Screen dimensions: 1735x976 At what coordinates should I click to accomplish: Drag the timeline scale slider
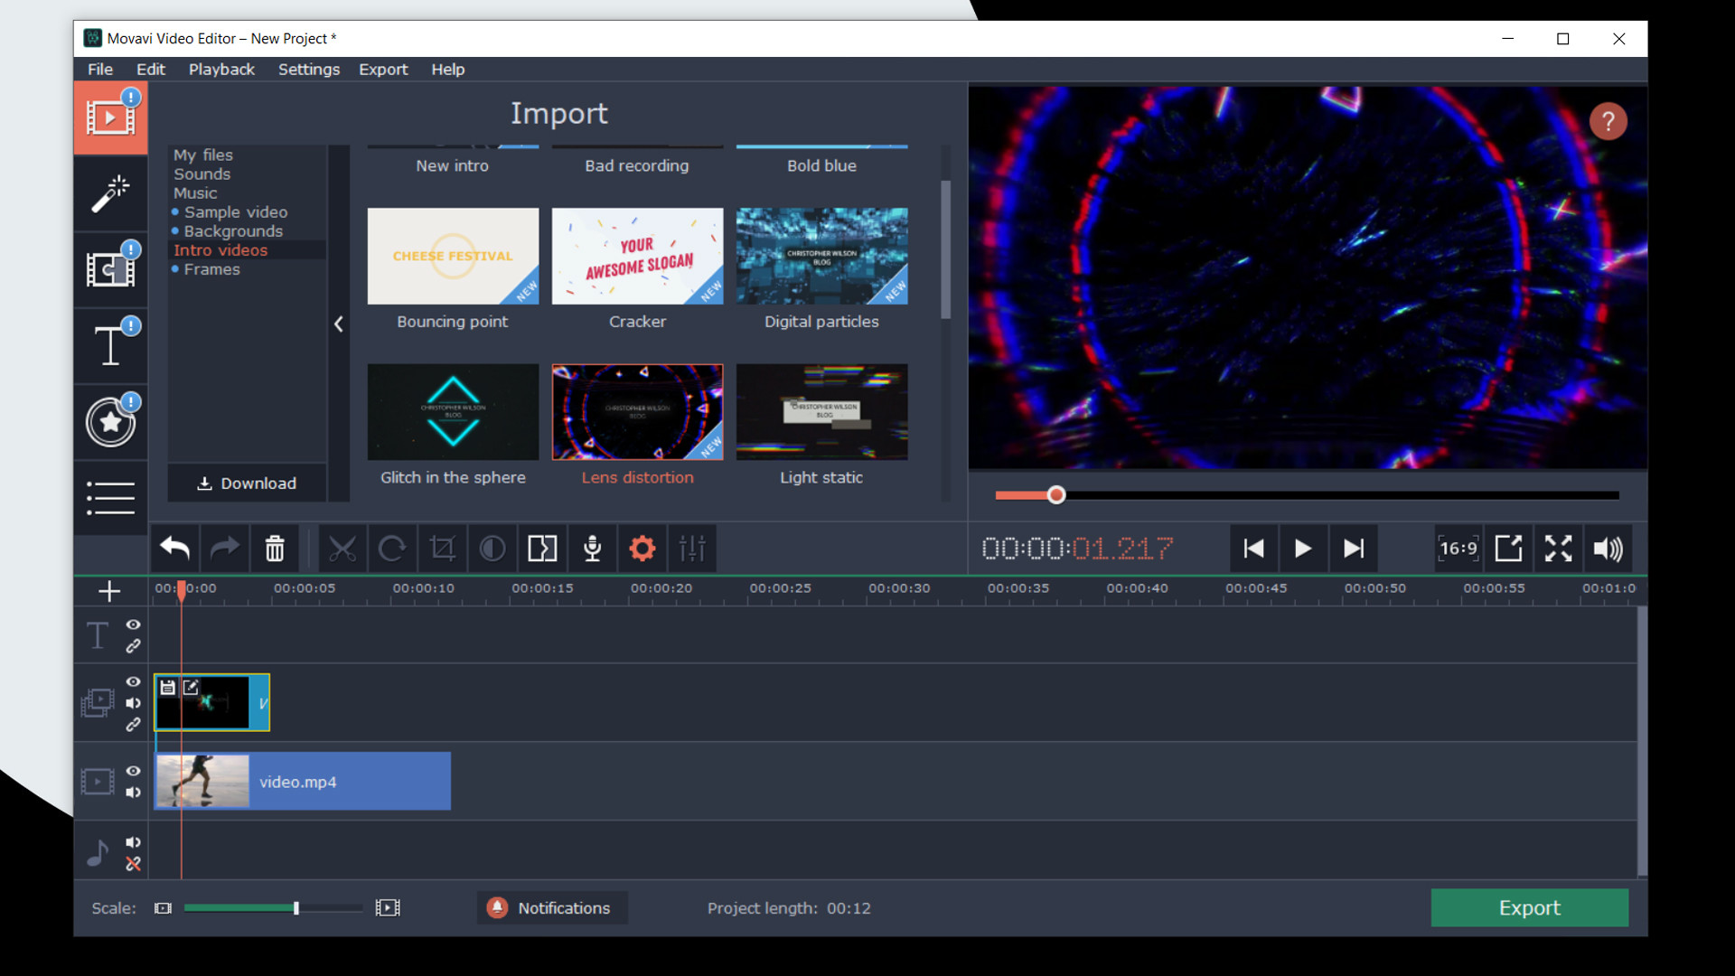(295, 908)
